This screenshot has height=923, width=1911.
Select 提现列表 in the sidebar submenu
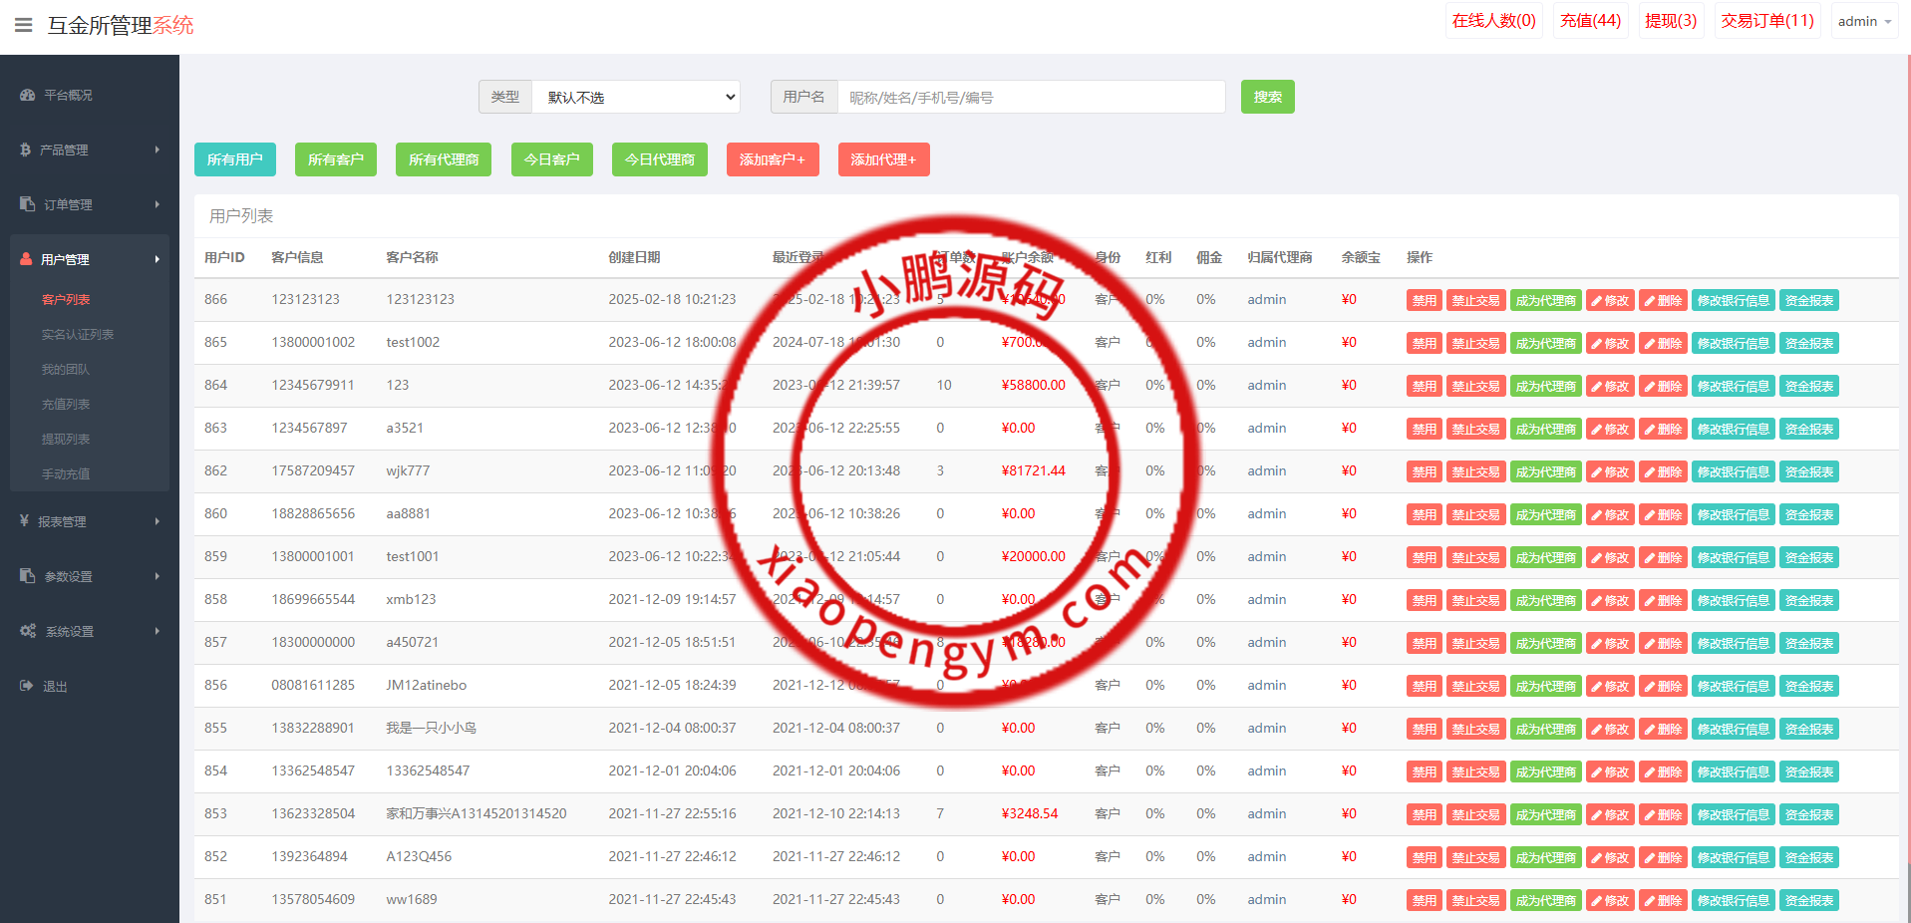(x=66, y=440)
